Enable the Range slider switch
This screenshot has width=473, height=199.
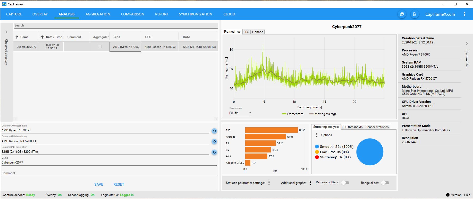click(385, 183)
